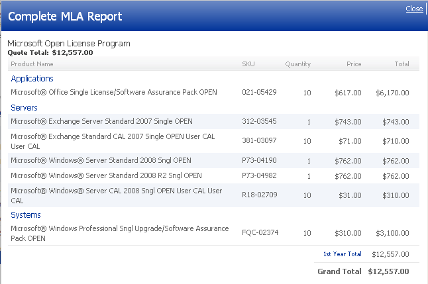Select the Product Name column header
This screenshot has height=284, width=428.
tap(32, 64)
